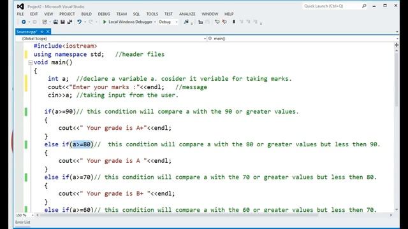Screen dimensions: 408x229
Task: Collapse the void main() code block
Action: (31, 62)
